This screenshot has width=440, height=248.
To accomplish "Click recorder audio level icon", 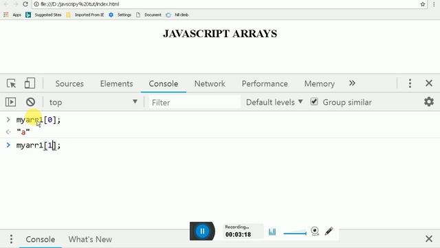I will [272, 231].
